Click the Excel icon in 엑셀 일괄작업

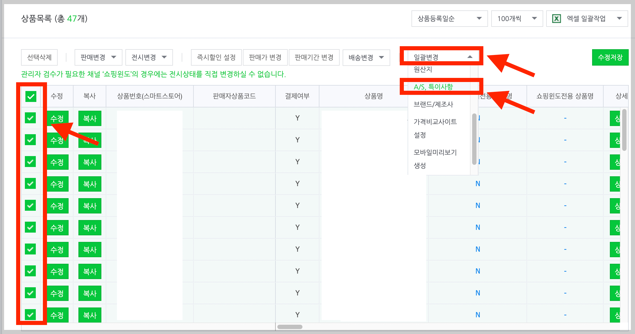(x=557, y=19)
